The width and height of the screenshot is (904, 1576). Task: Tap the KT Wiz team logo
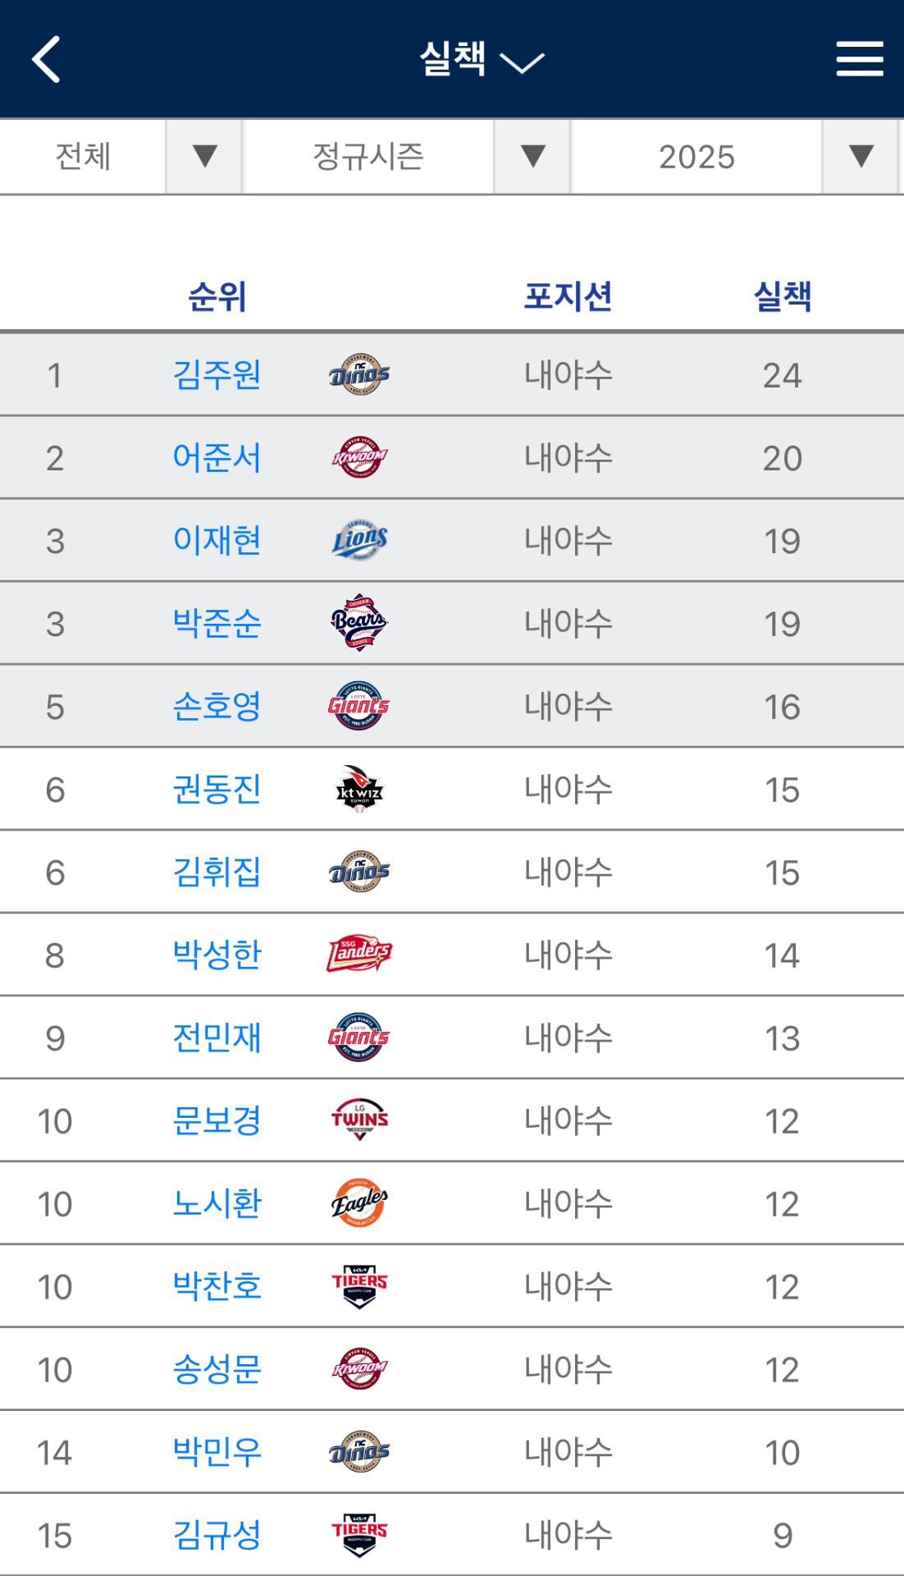pyautogui.click(x=359, y=790)
